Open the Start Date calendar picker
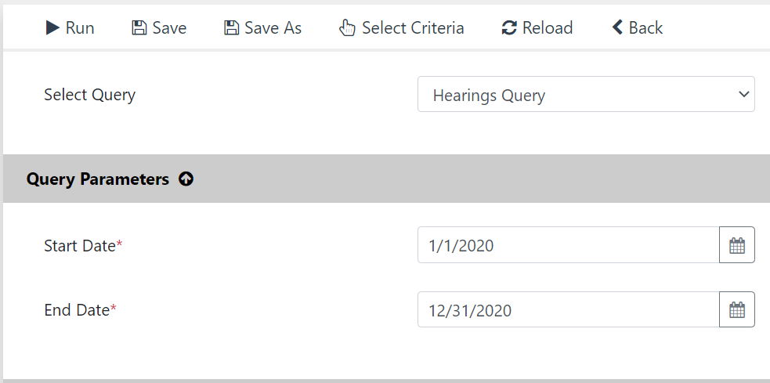Screen dimensions: 770x383 click(736, 244)
